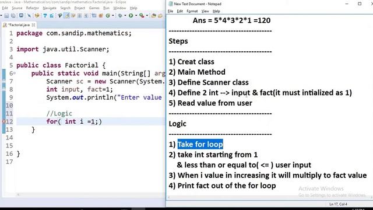The height and width of the screenshot is (210, 373).
Task: Click the icon right of the highlighted pencil
Action: pyautogui.click(x=73, y=16)
